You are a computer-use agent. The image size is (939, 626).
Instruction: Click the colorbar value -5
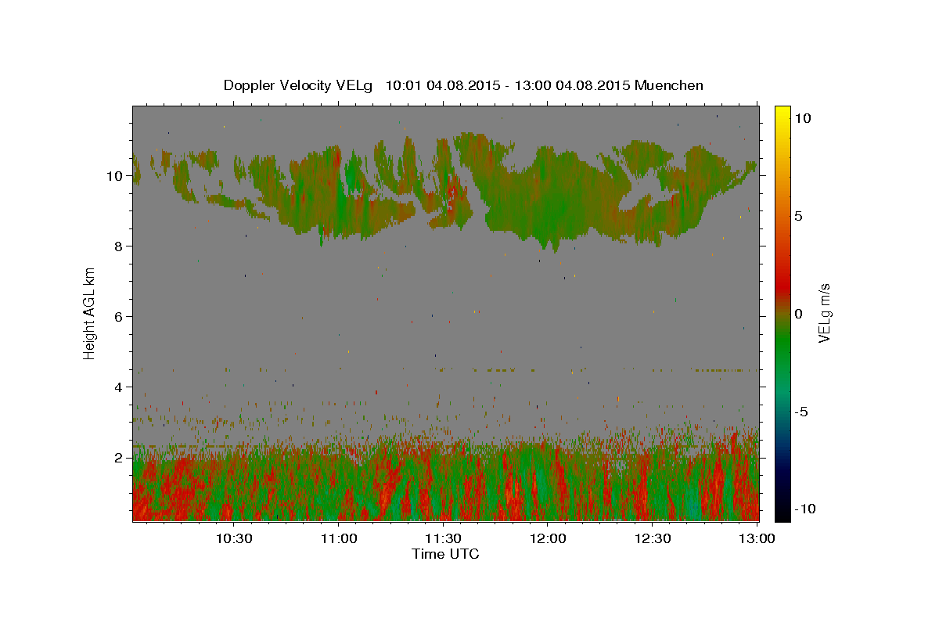[801, 412]
